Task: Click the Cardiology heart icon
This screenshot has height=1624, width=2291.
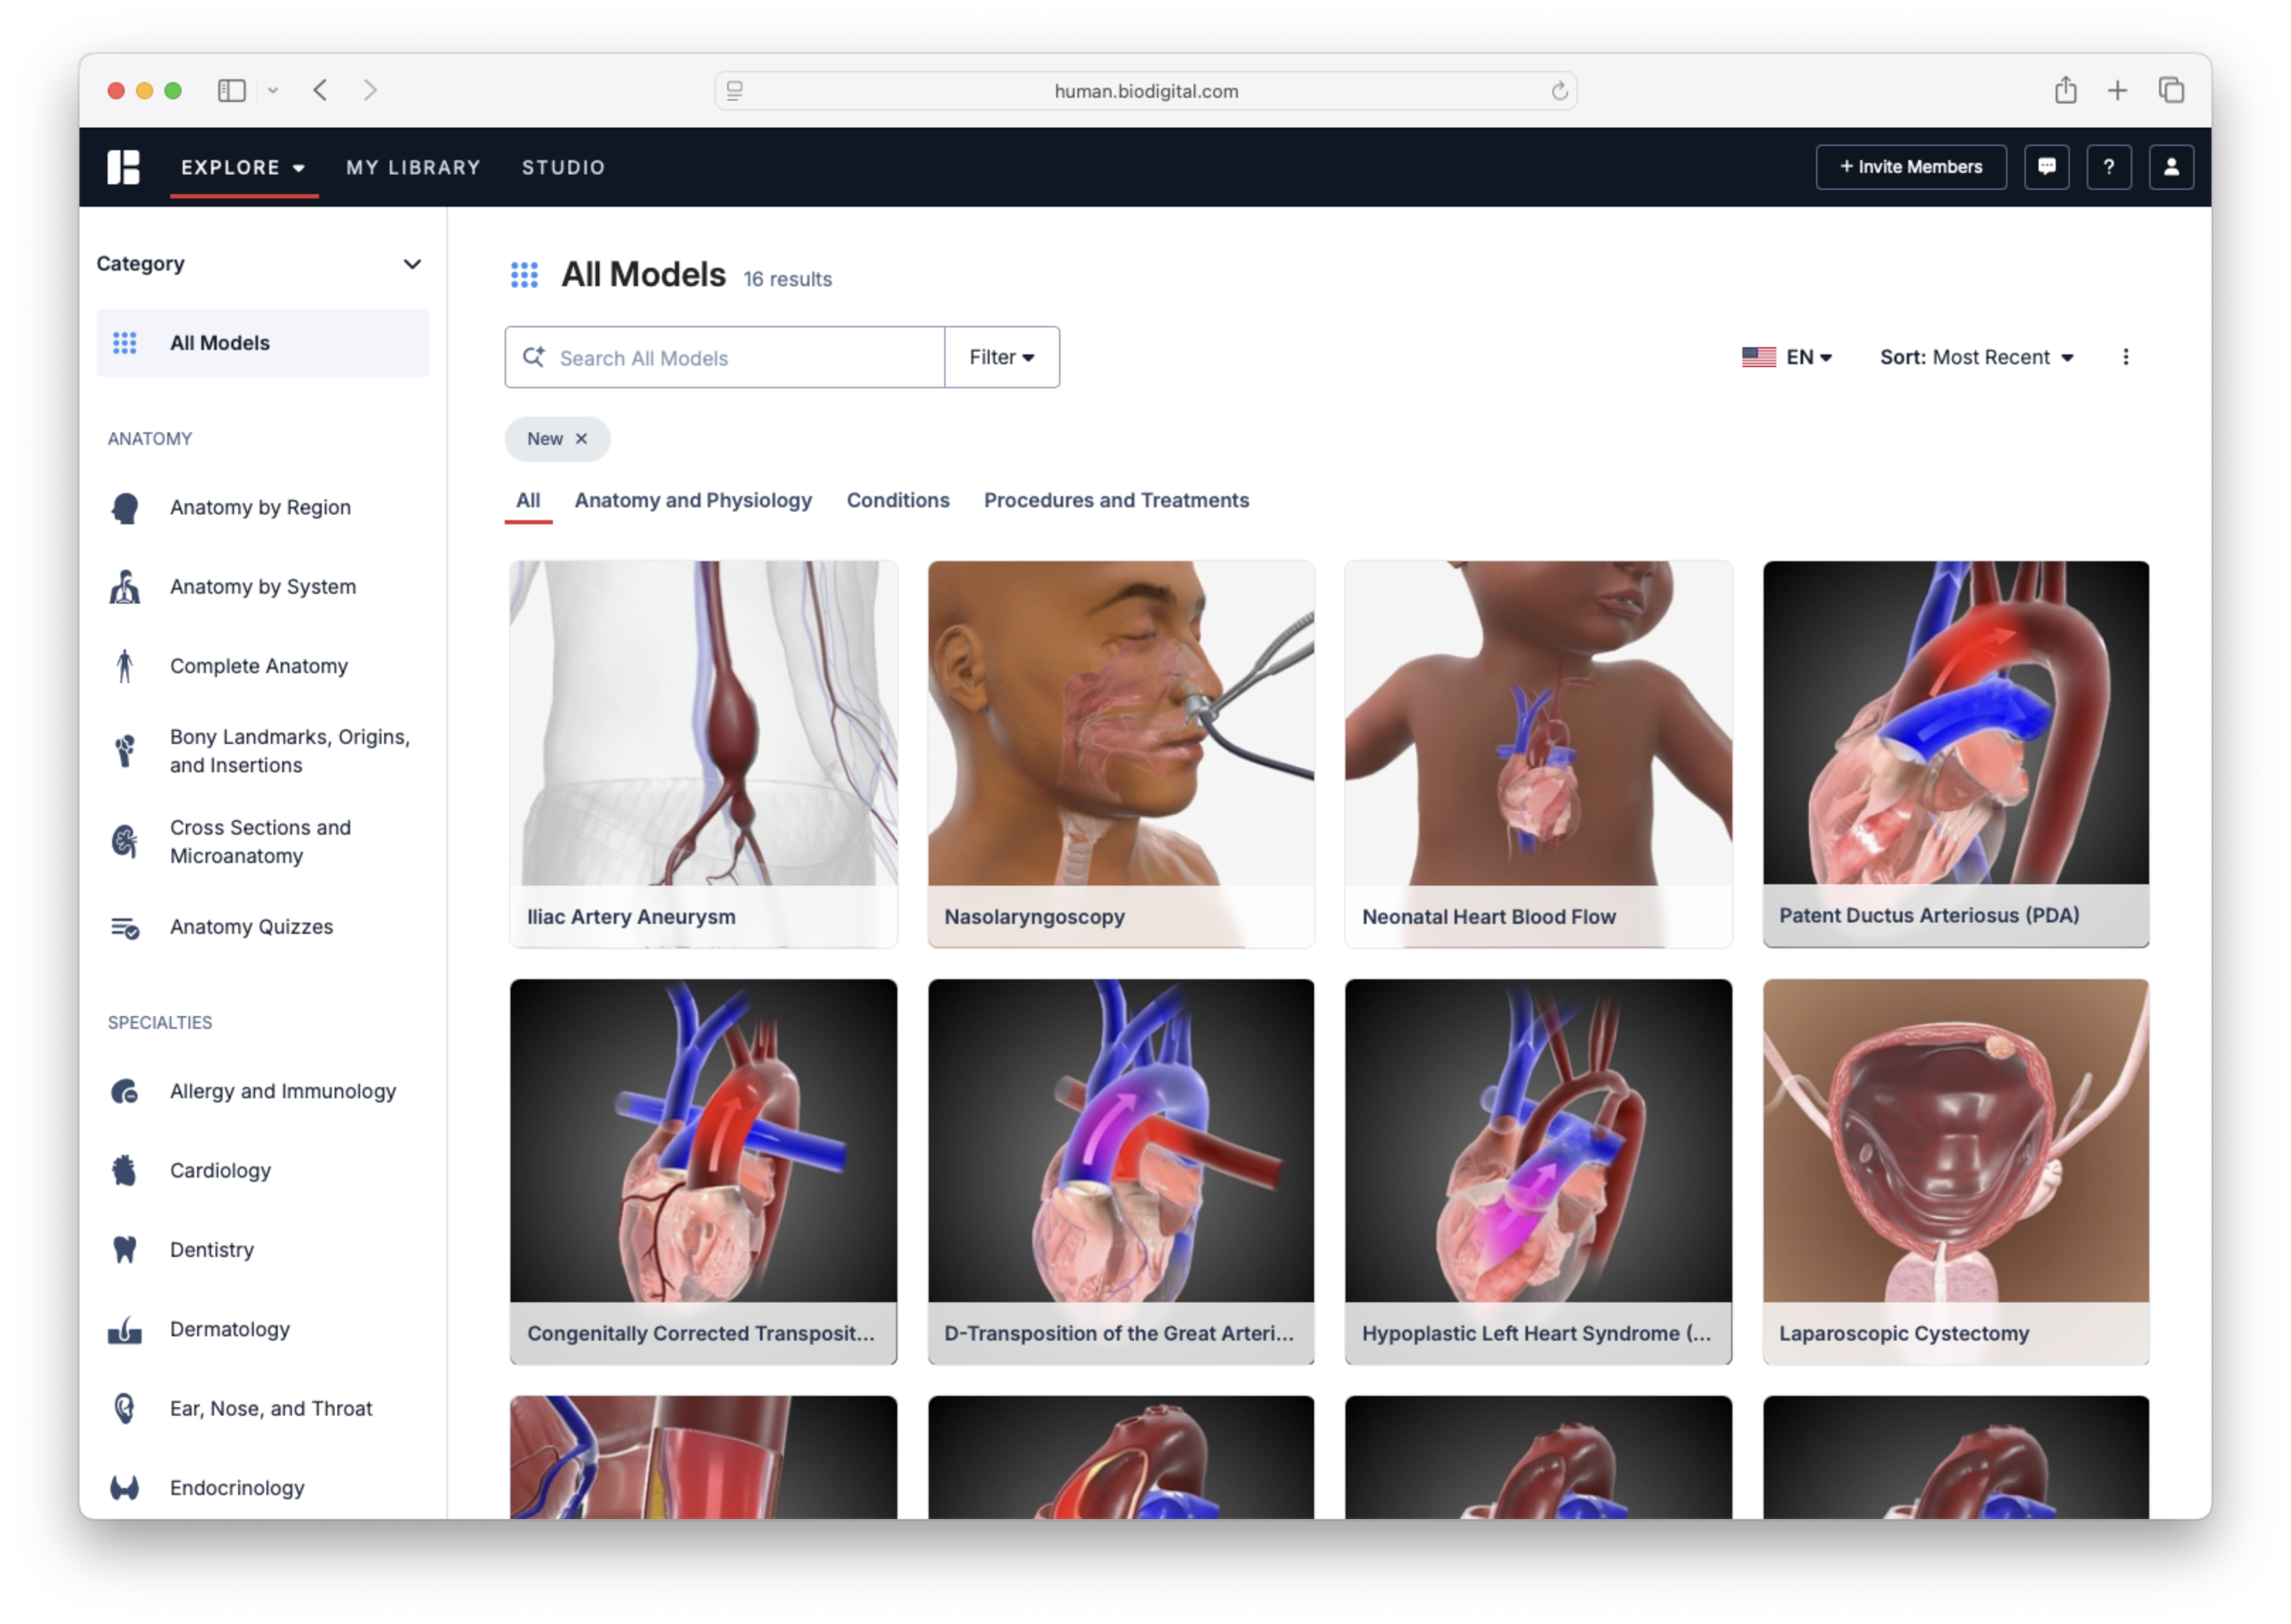Action: pos(125,1170)
